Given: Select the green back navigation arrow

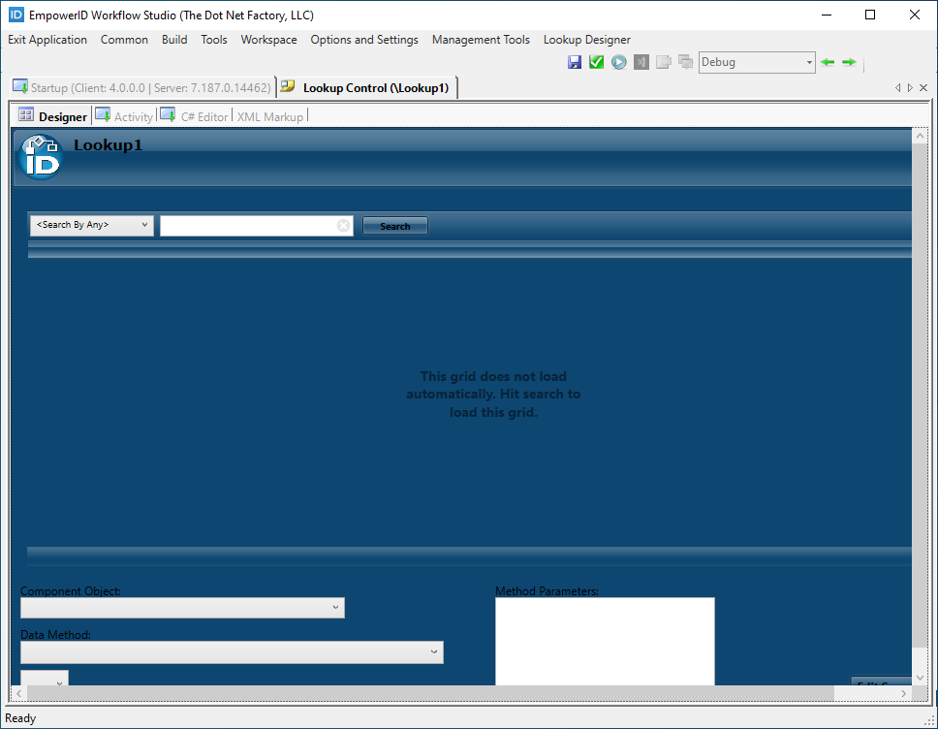Looking at the screenshot, I should [827, 61].
